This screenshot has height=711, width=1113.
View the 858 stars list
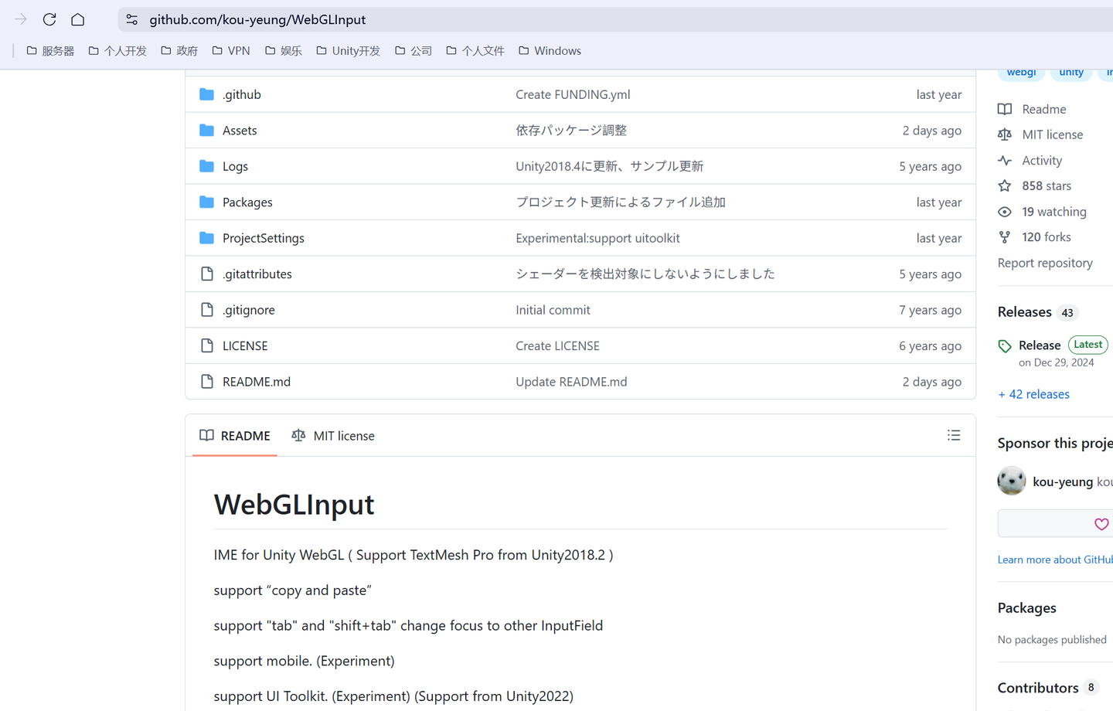[x=1047, y=185]
